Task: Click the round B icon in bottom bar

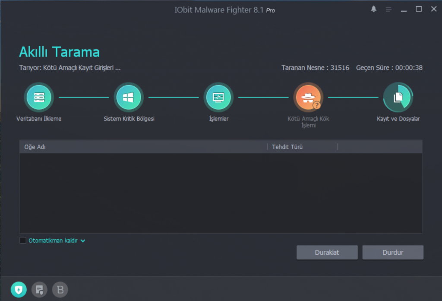Action: pos(60,289)
